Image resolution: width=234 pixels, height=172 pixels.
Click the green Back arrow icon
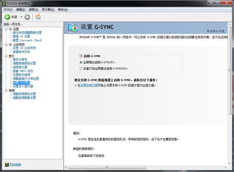click(x=7, y=17)
